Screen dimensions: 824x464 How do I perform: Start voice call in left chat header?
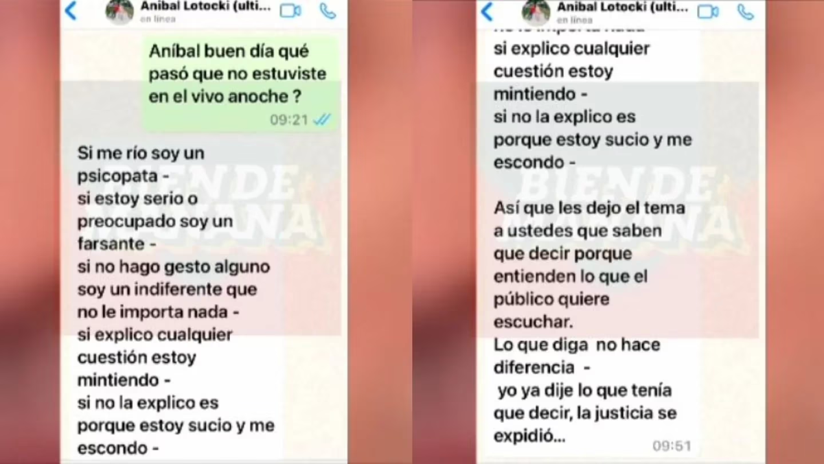tap(328, 11)
